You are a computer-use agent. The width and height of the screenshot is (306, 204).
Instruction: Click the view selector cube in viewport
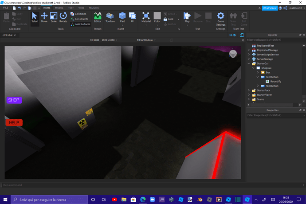pos(233,54)
